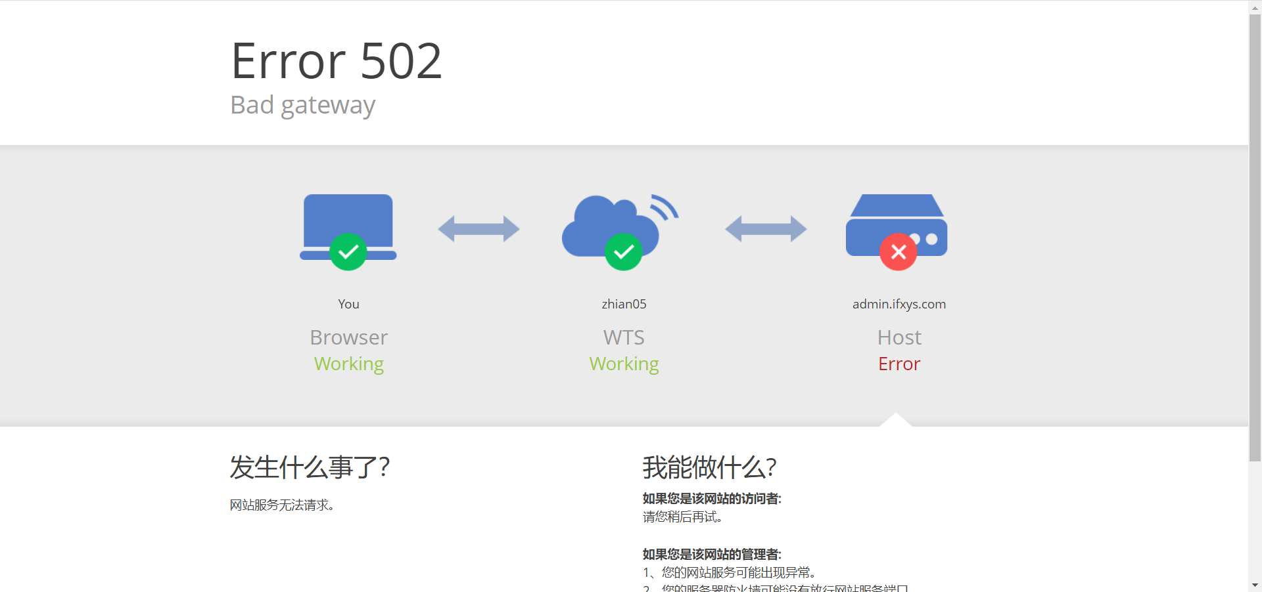Click the 请您稍后再试 text

point(682,517)
